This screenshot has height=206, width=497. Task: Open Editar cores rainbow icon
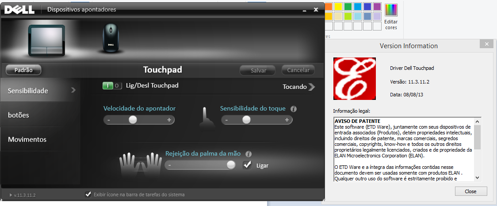click(x=391, y=10)
